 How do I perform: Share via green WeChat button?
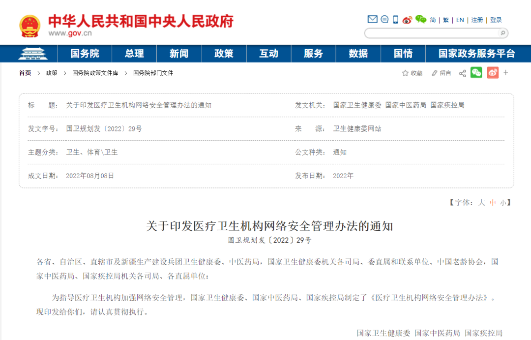click(476, 73)
